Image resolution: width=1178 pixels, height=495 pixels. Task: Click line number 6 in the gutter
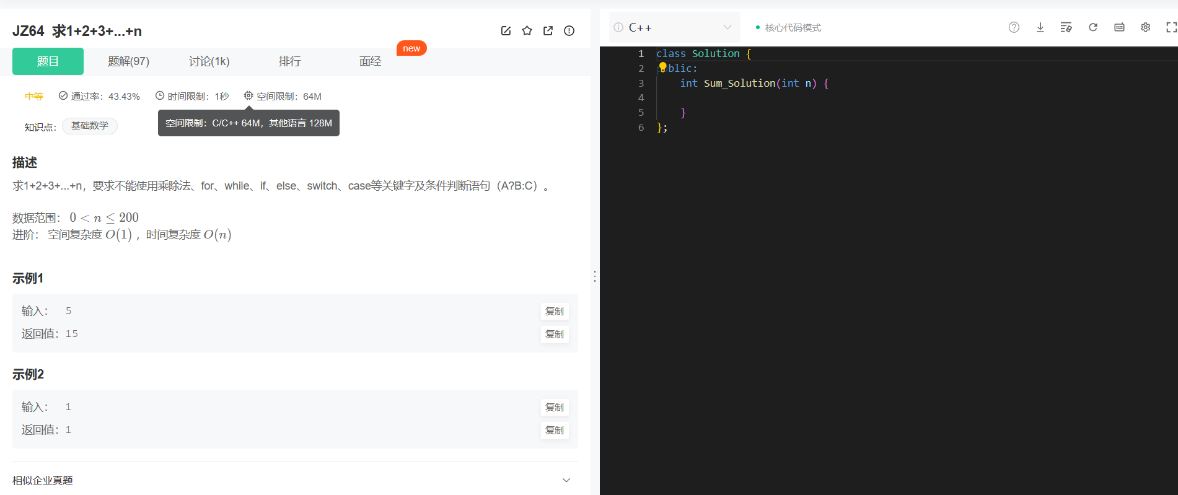(x=641, y=127)
